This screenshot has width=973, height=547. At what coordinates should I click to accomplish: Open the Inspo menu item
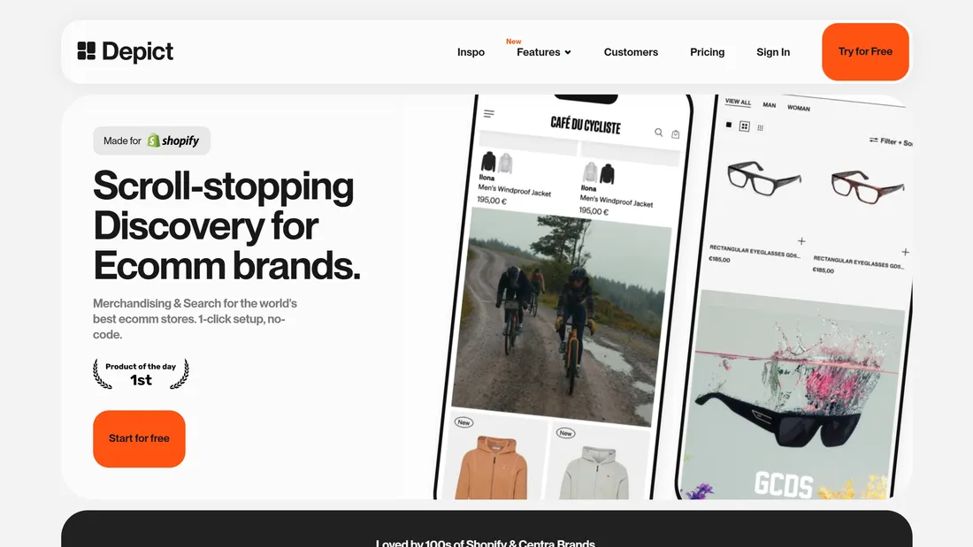(x=471, y=52)
